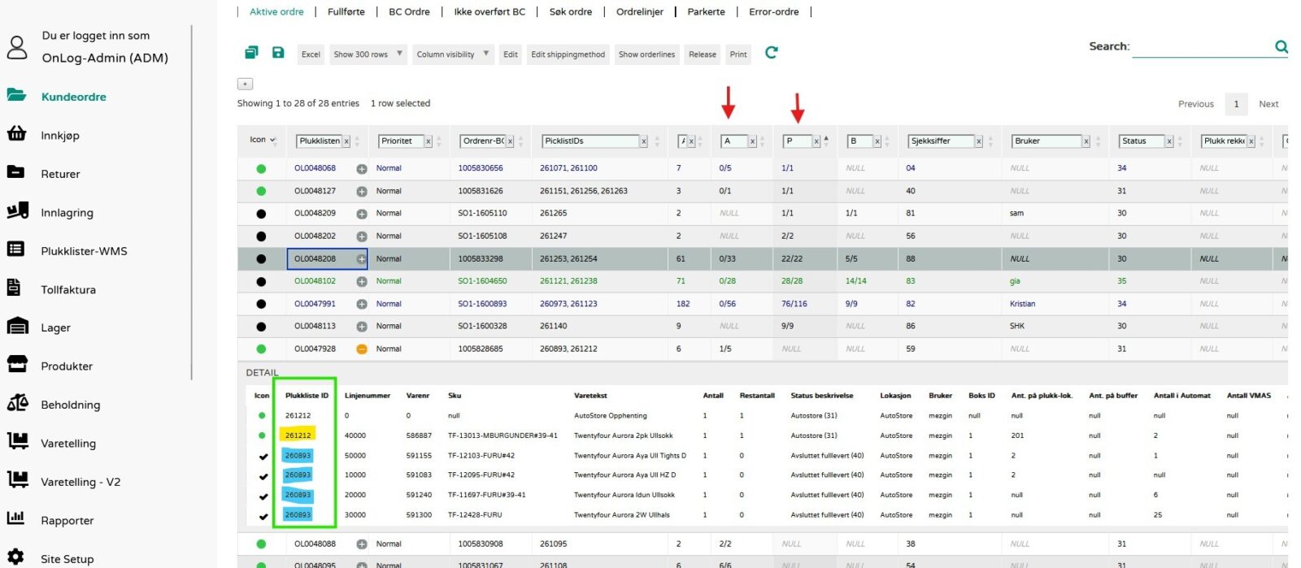Open the Column visibility dropdown

pyautogui.click(x=453, y=54)
